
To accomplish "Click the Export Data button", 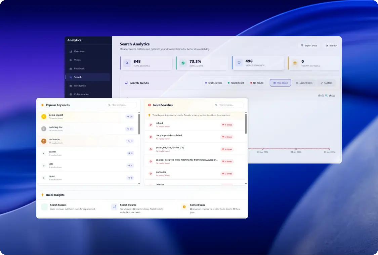I will coord(308,45).
